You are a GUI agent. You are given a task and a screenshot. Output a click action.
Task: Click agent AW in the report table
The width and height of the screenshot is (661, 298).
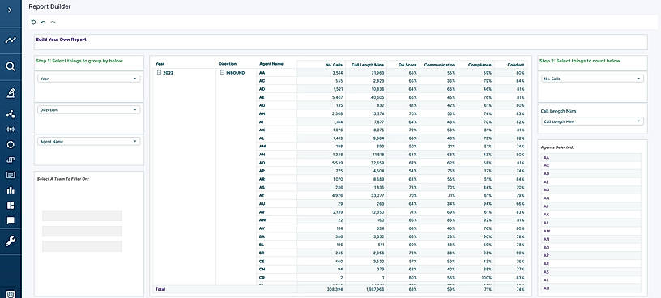click(x=262, y=220)
